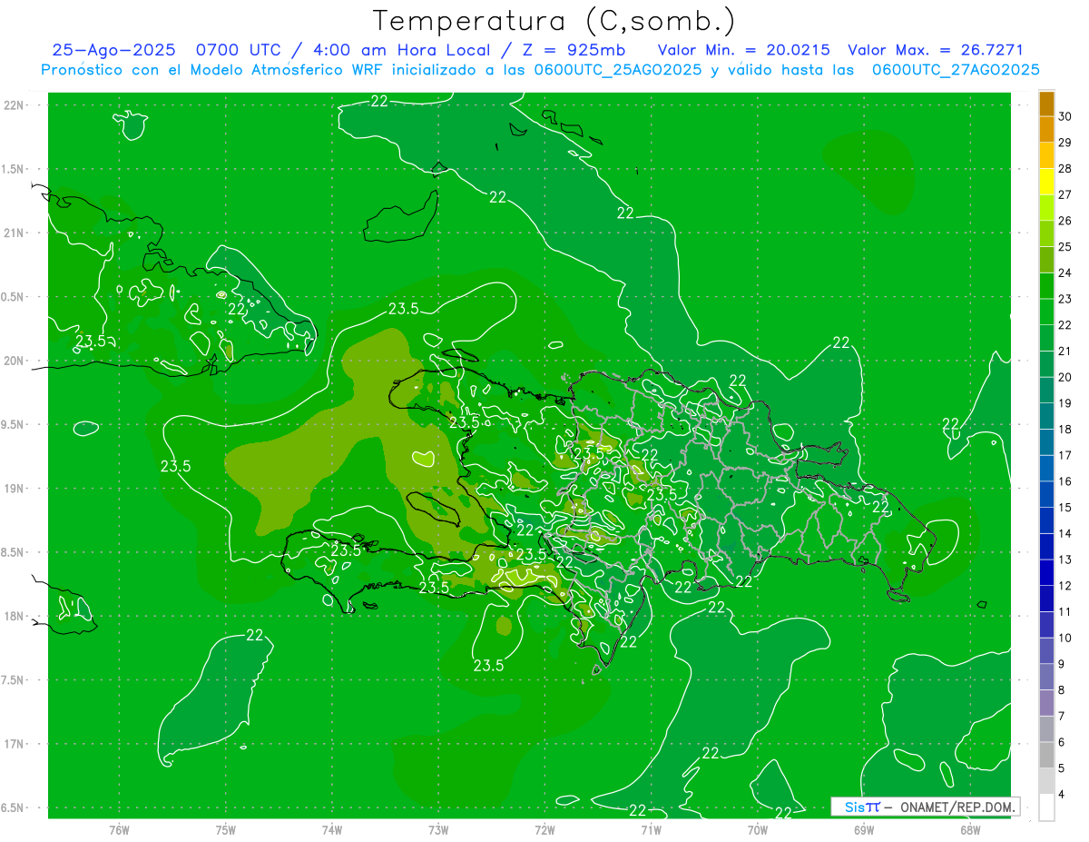The image size is (1089, 842).
Task: Click '4:00 am Hora Local' text
Action: point(401,51)
